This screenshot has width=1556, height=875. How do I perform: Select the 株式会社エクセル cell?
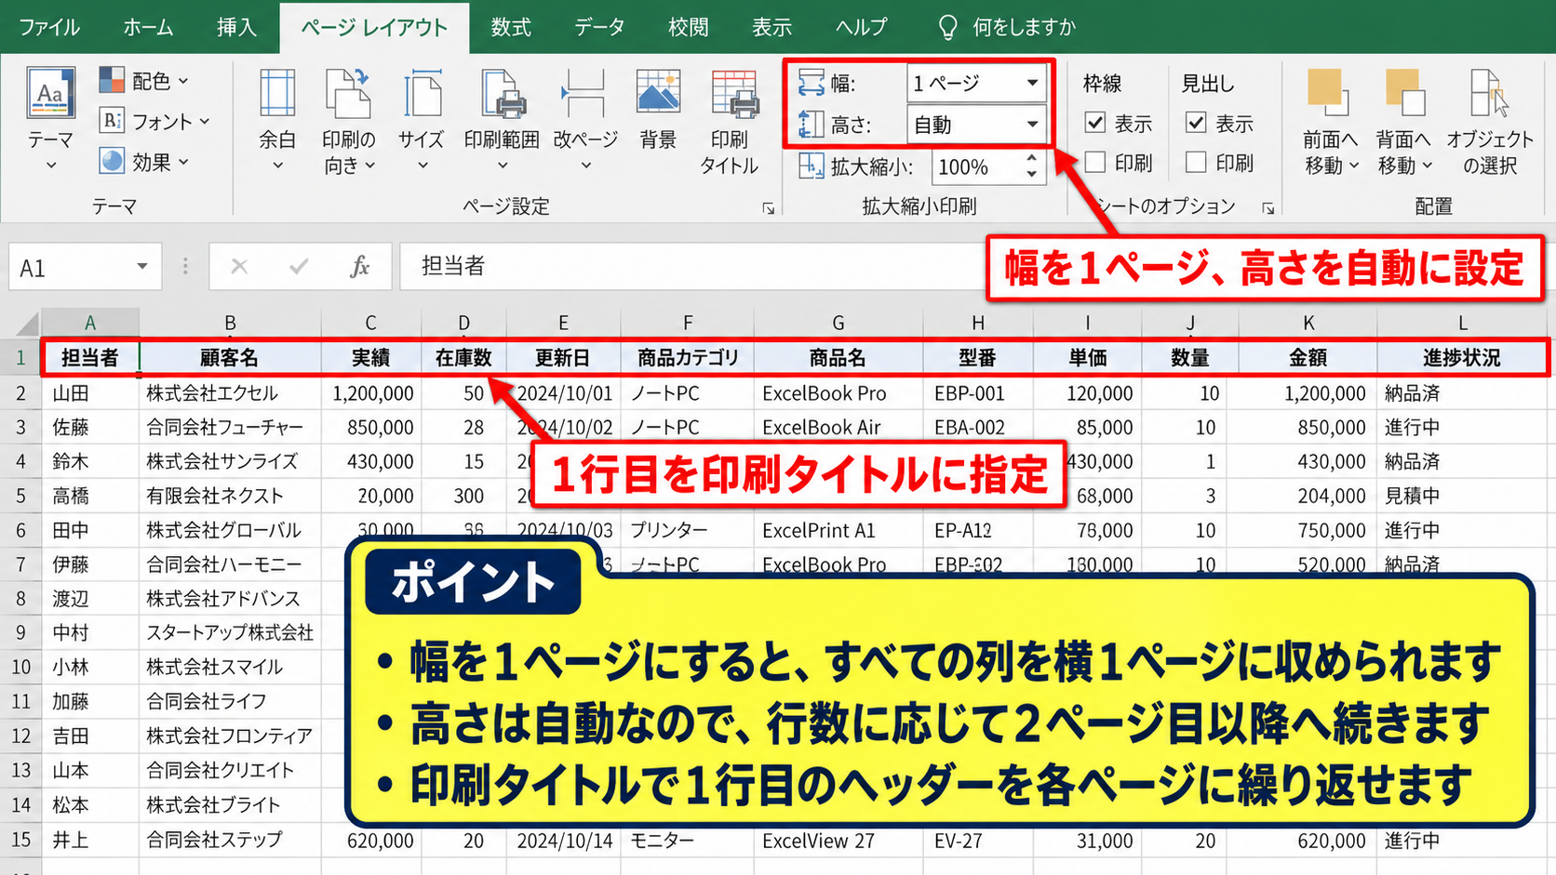pyautogui.click(x=230, y=393)
